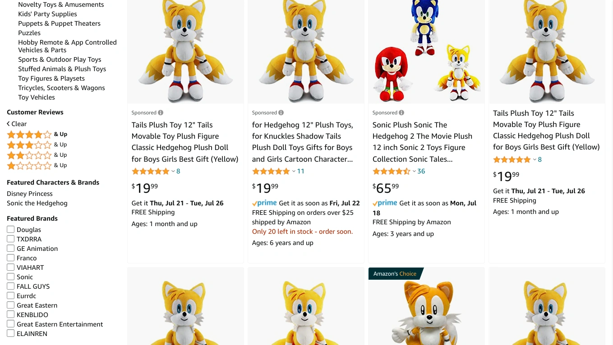Enable the GE Animation brand filter

pyautogui.click(x=11, y=249)
